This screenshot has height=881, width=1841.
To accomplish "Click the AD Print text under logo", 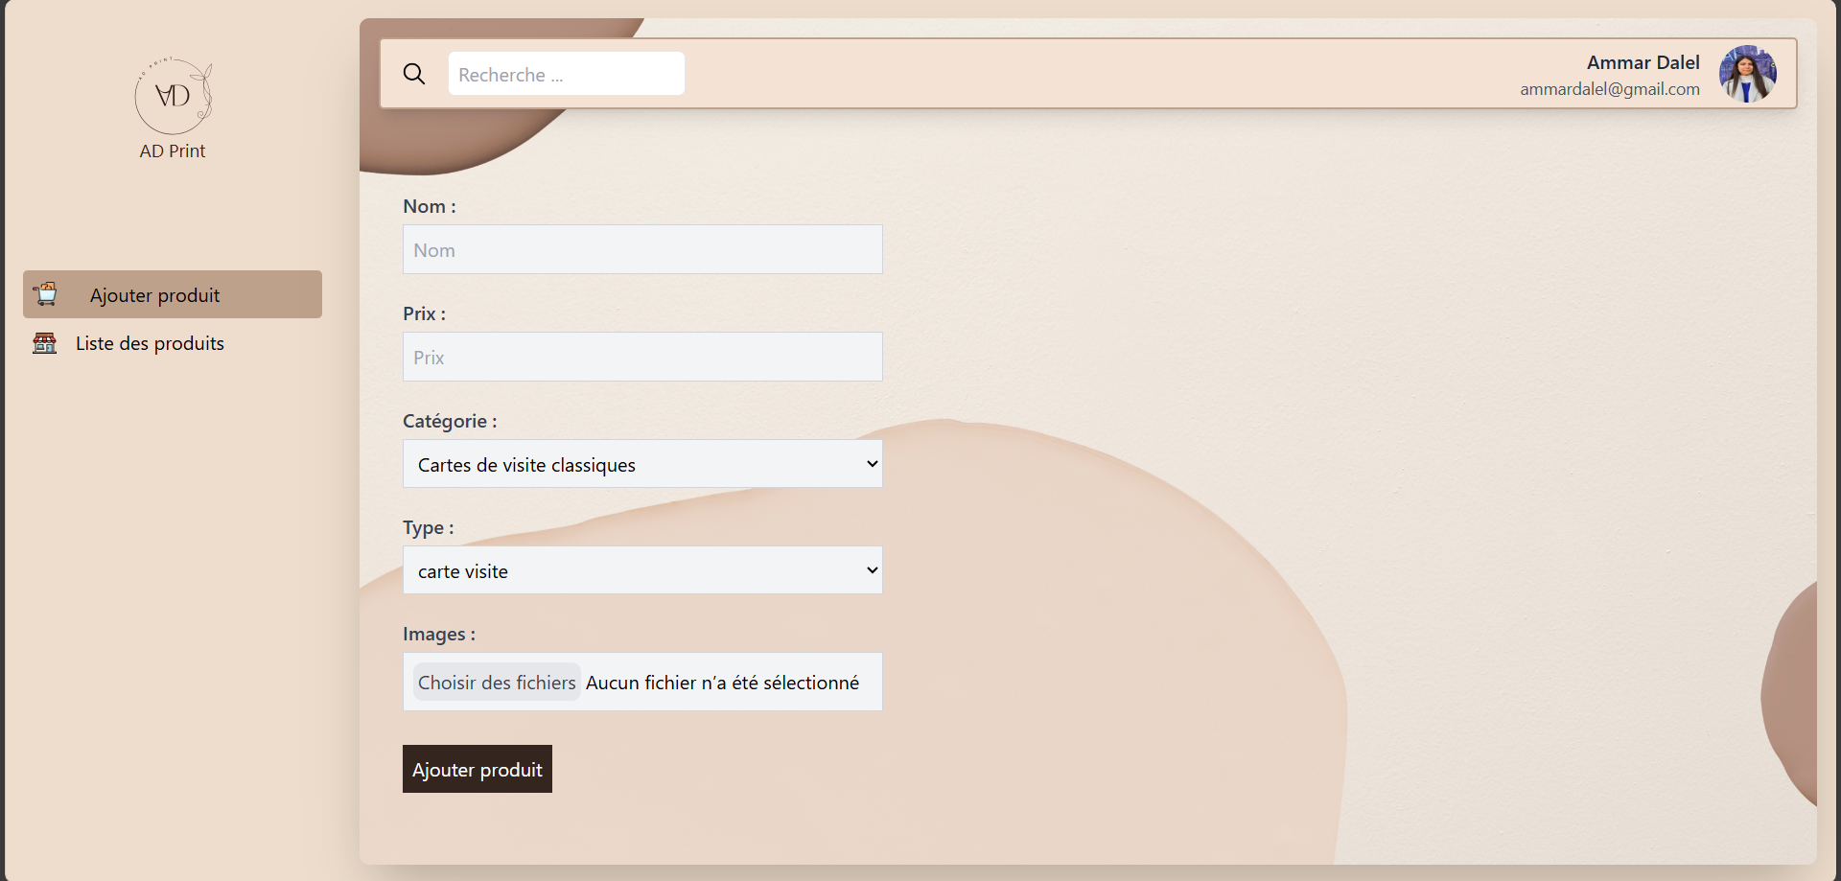I will click(x=173, y=151).
